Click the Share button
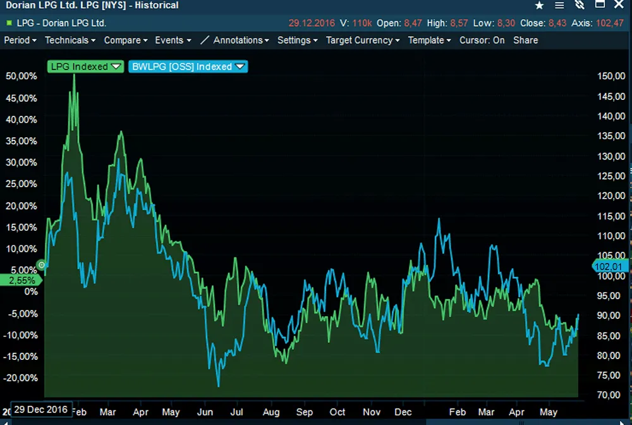This screenshot has height=425, width=632. coord(525,40)
